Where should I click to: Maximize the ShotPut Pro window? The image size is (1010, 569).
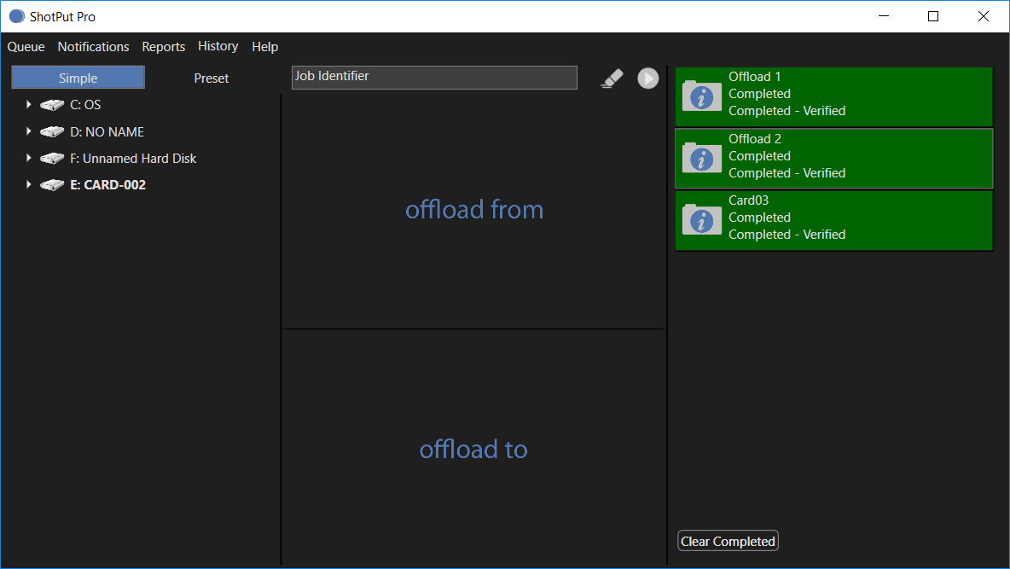point(932,16)
